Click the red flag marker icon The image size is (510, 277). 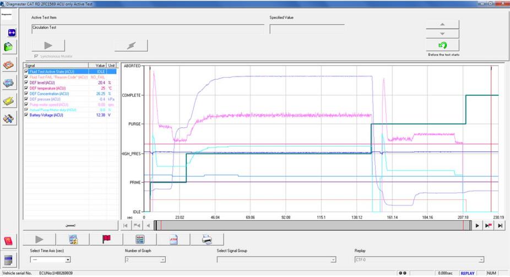point(106,240)
